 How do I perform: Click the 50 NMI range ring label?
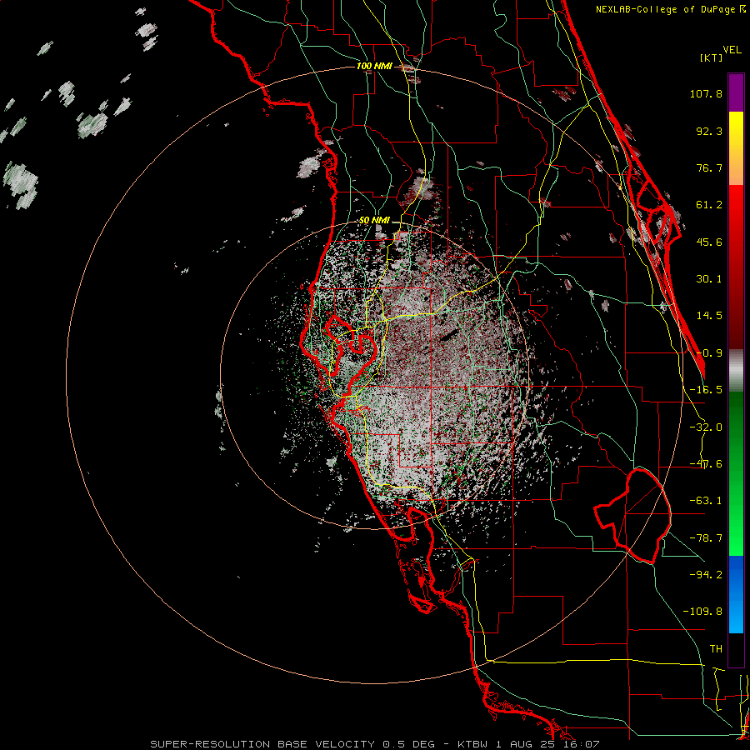[x=374, y=221]
